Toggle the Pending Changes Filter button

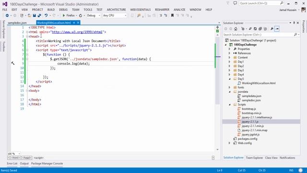(243, 29)
